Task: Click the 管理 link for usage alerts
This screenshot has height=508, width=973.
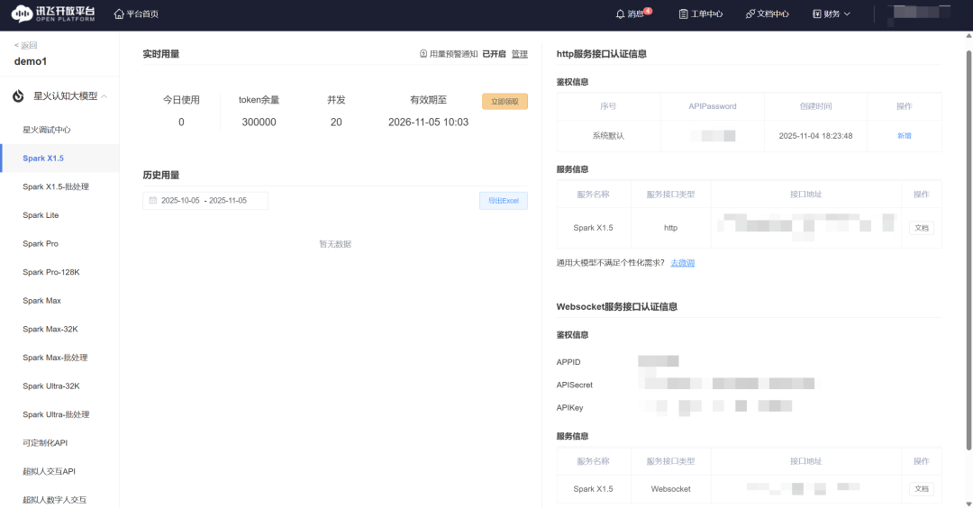Action: (520, 54)
